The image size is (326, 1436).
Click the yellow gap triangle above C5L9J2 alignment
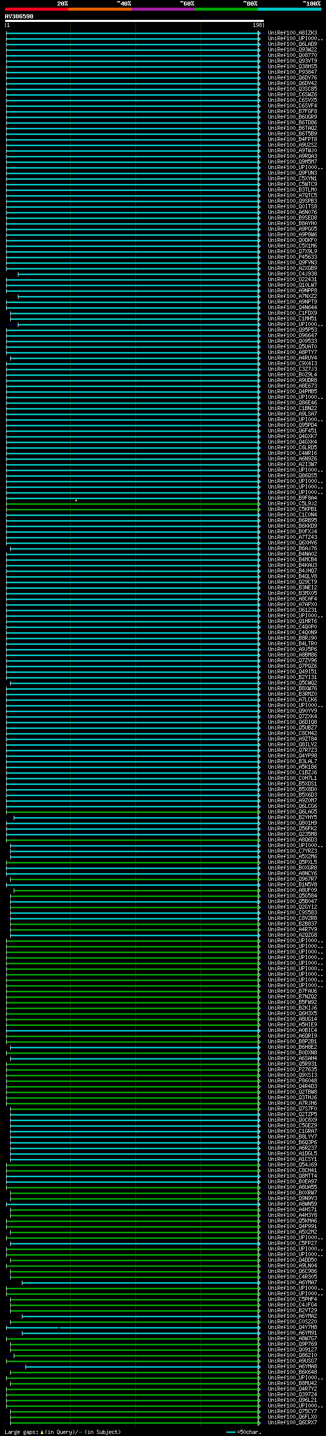tap(76, 500)
